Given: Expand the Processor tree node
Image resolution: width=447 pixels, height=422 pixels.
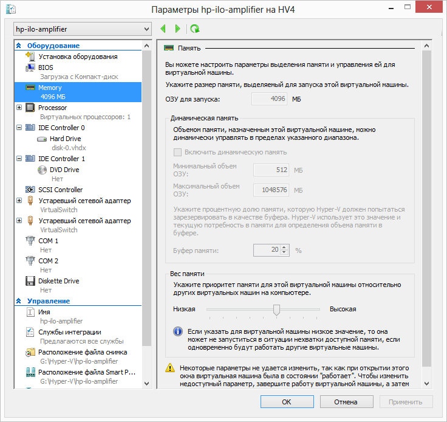Looking at the screenshot, I should click(x=19, y=108).
